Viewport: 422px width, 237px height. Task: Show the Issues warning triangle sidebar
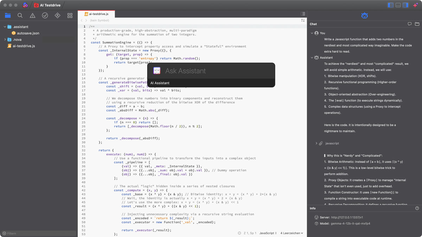32,15
